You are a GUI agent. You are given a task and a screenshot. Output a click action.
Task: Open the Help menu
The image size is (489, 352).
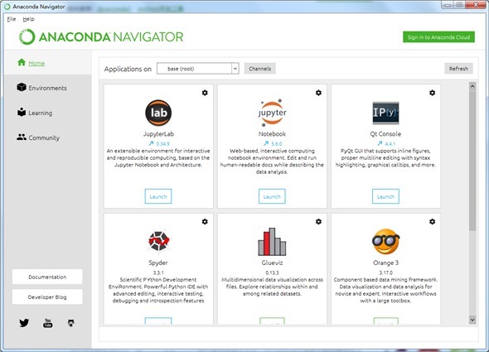[28, 19]
